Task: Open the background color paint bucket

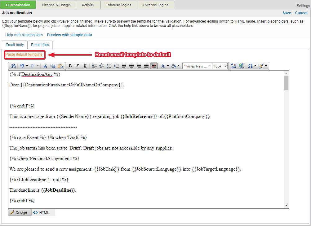Action: pyautogui.click(x=174, y=66)
